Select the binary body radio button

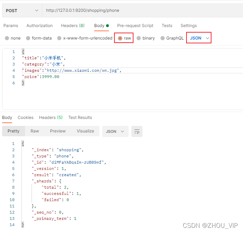pos(139,38)
